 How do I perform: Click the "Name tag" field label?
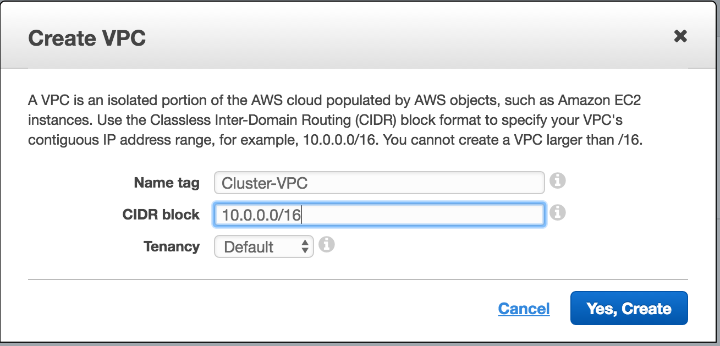tap(167, 183)
